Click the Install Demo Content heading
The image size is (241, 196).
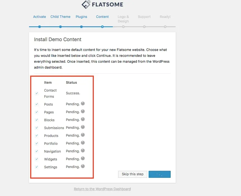(x=58, y=39)
